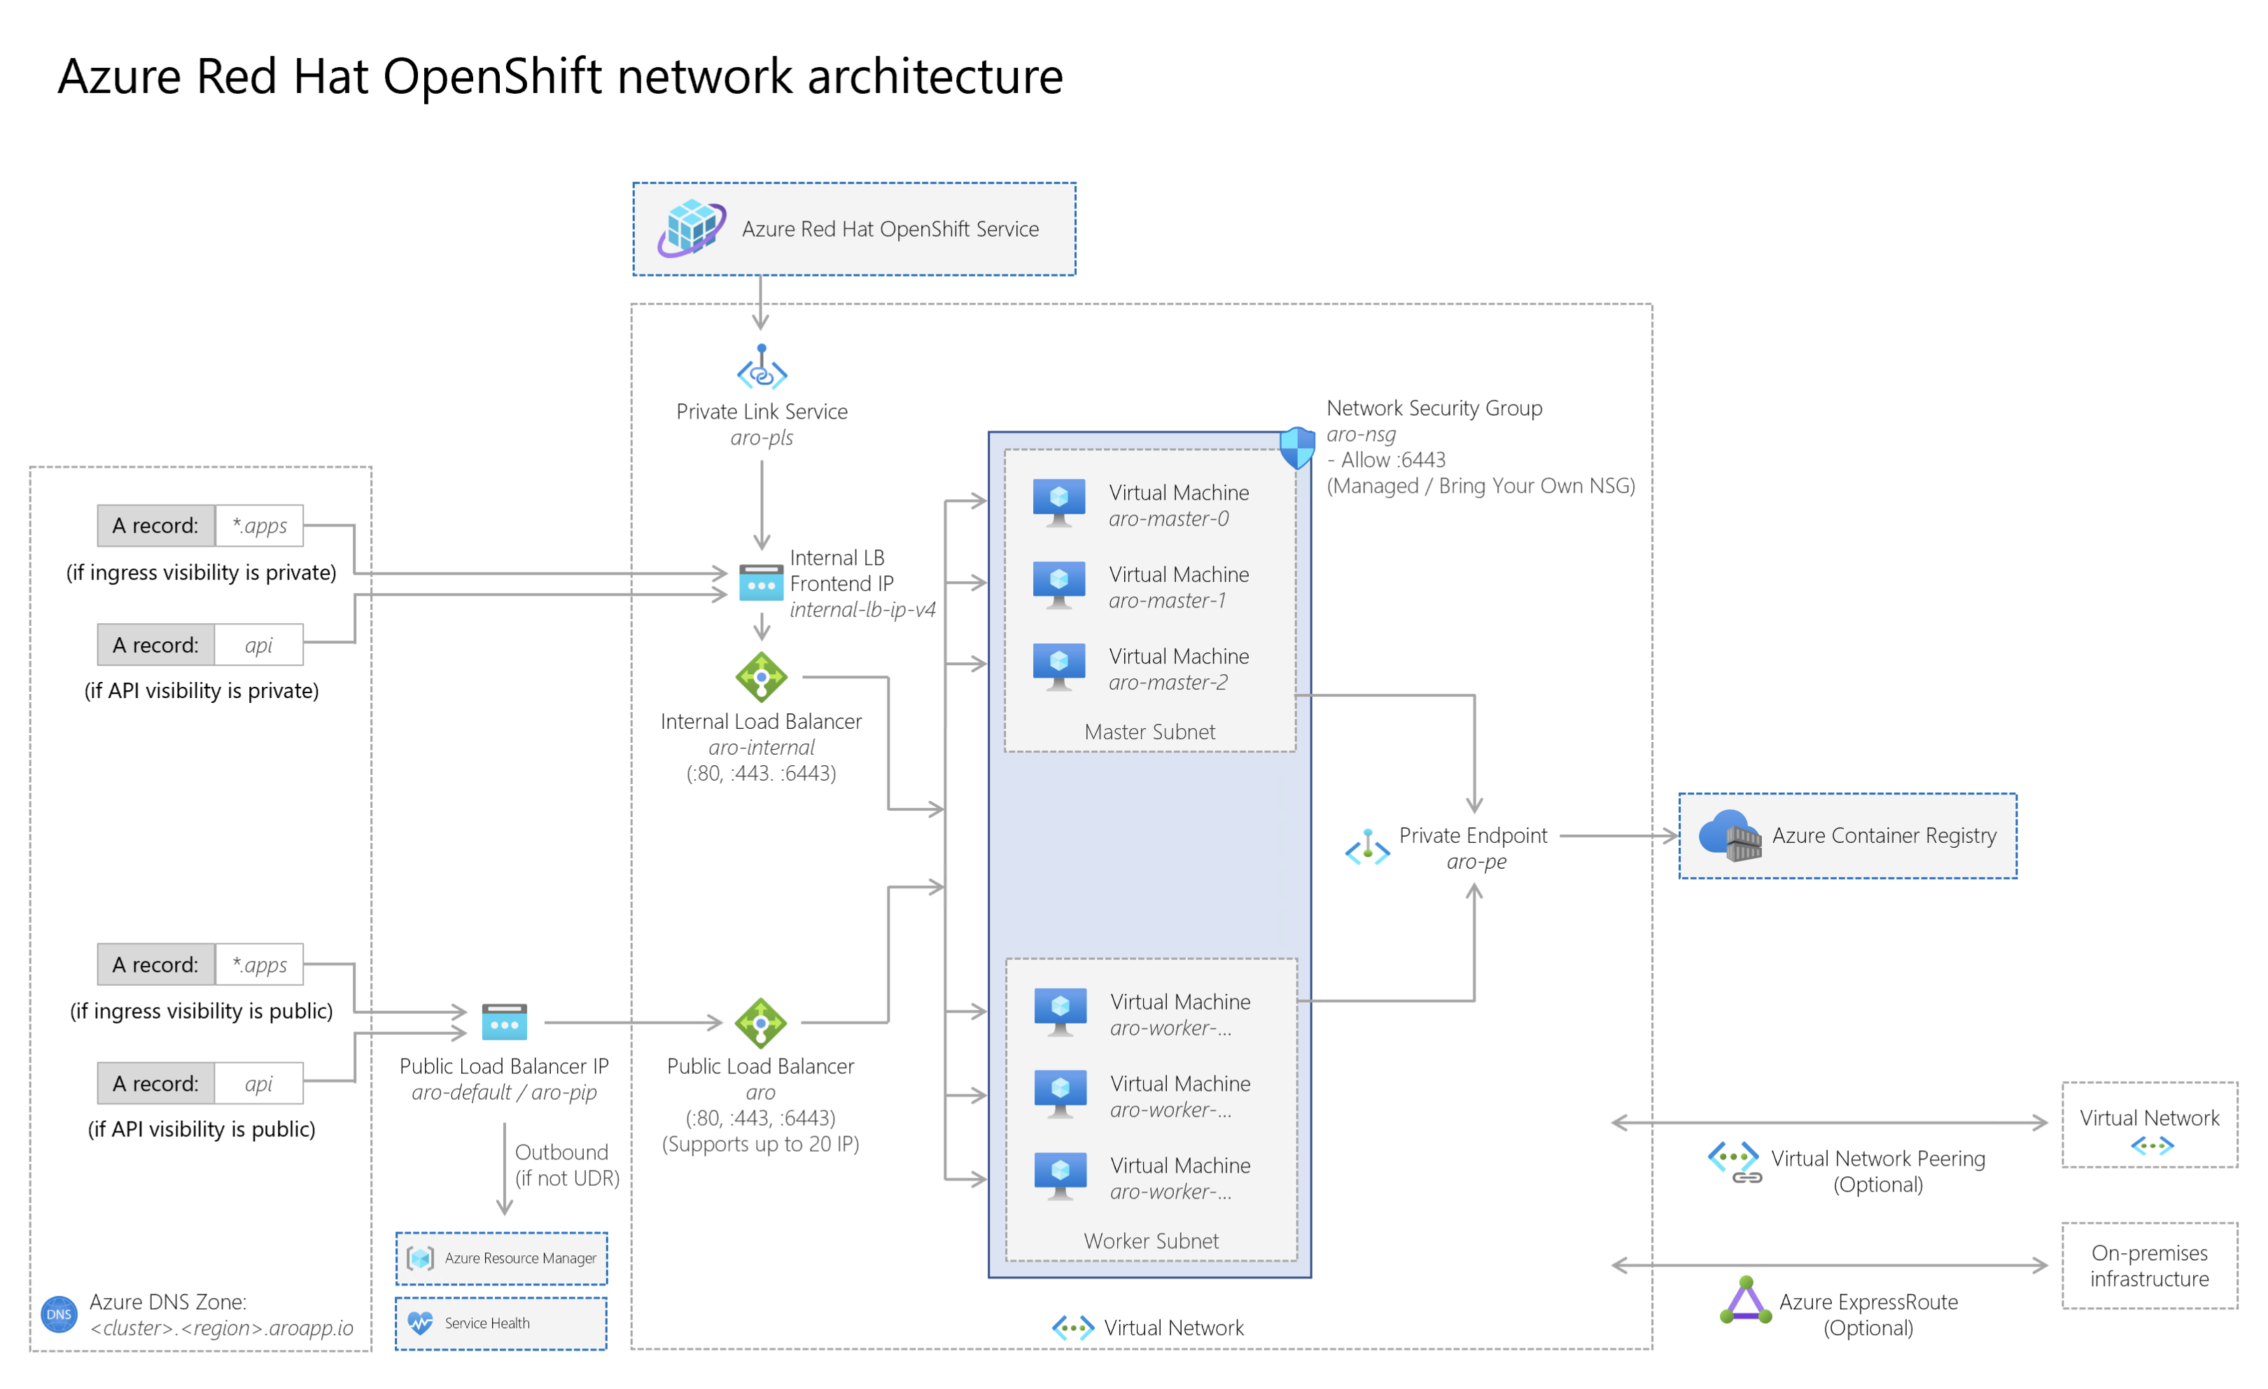Image resolution: width=2268 pixels, height=1389 pixels.
Task: Click the first aro-worker virtual machine icon
Action: point(1060,1012)
